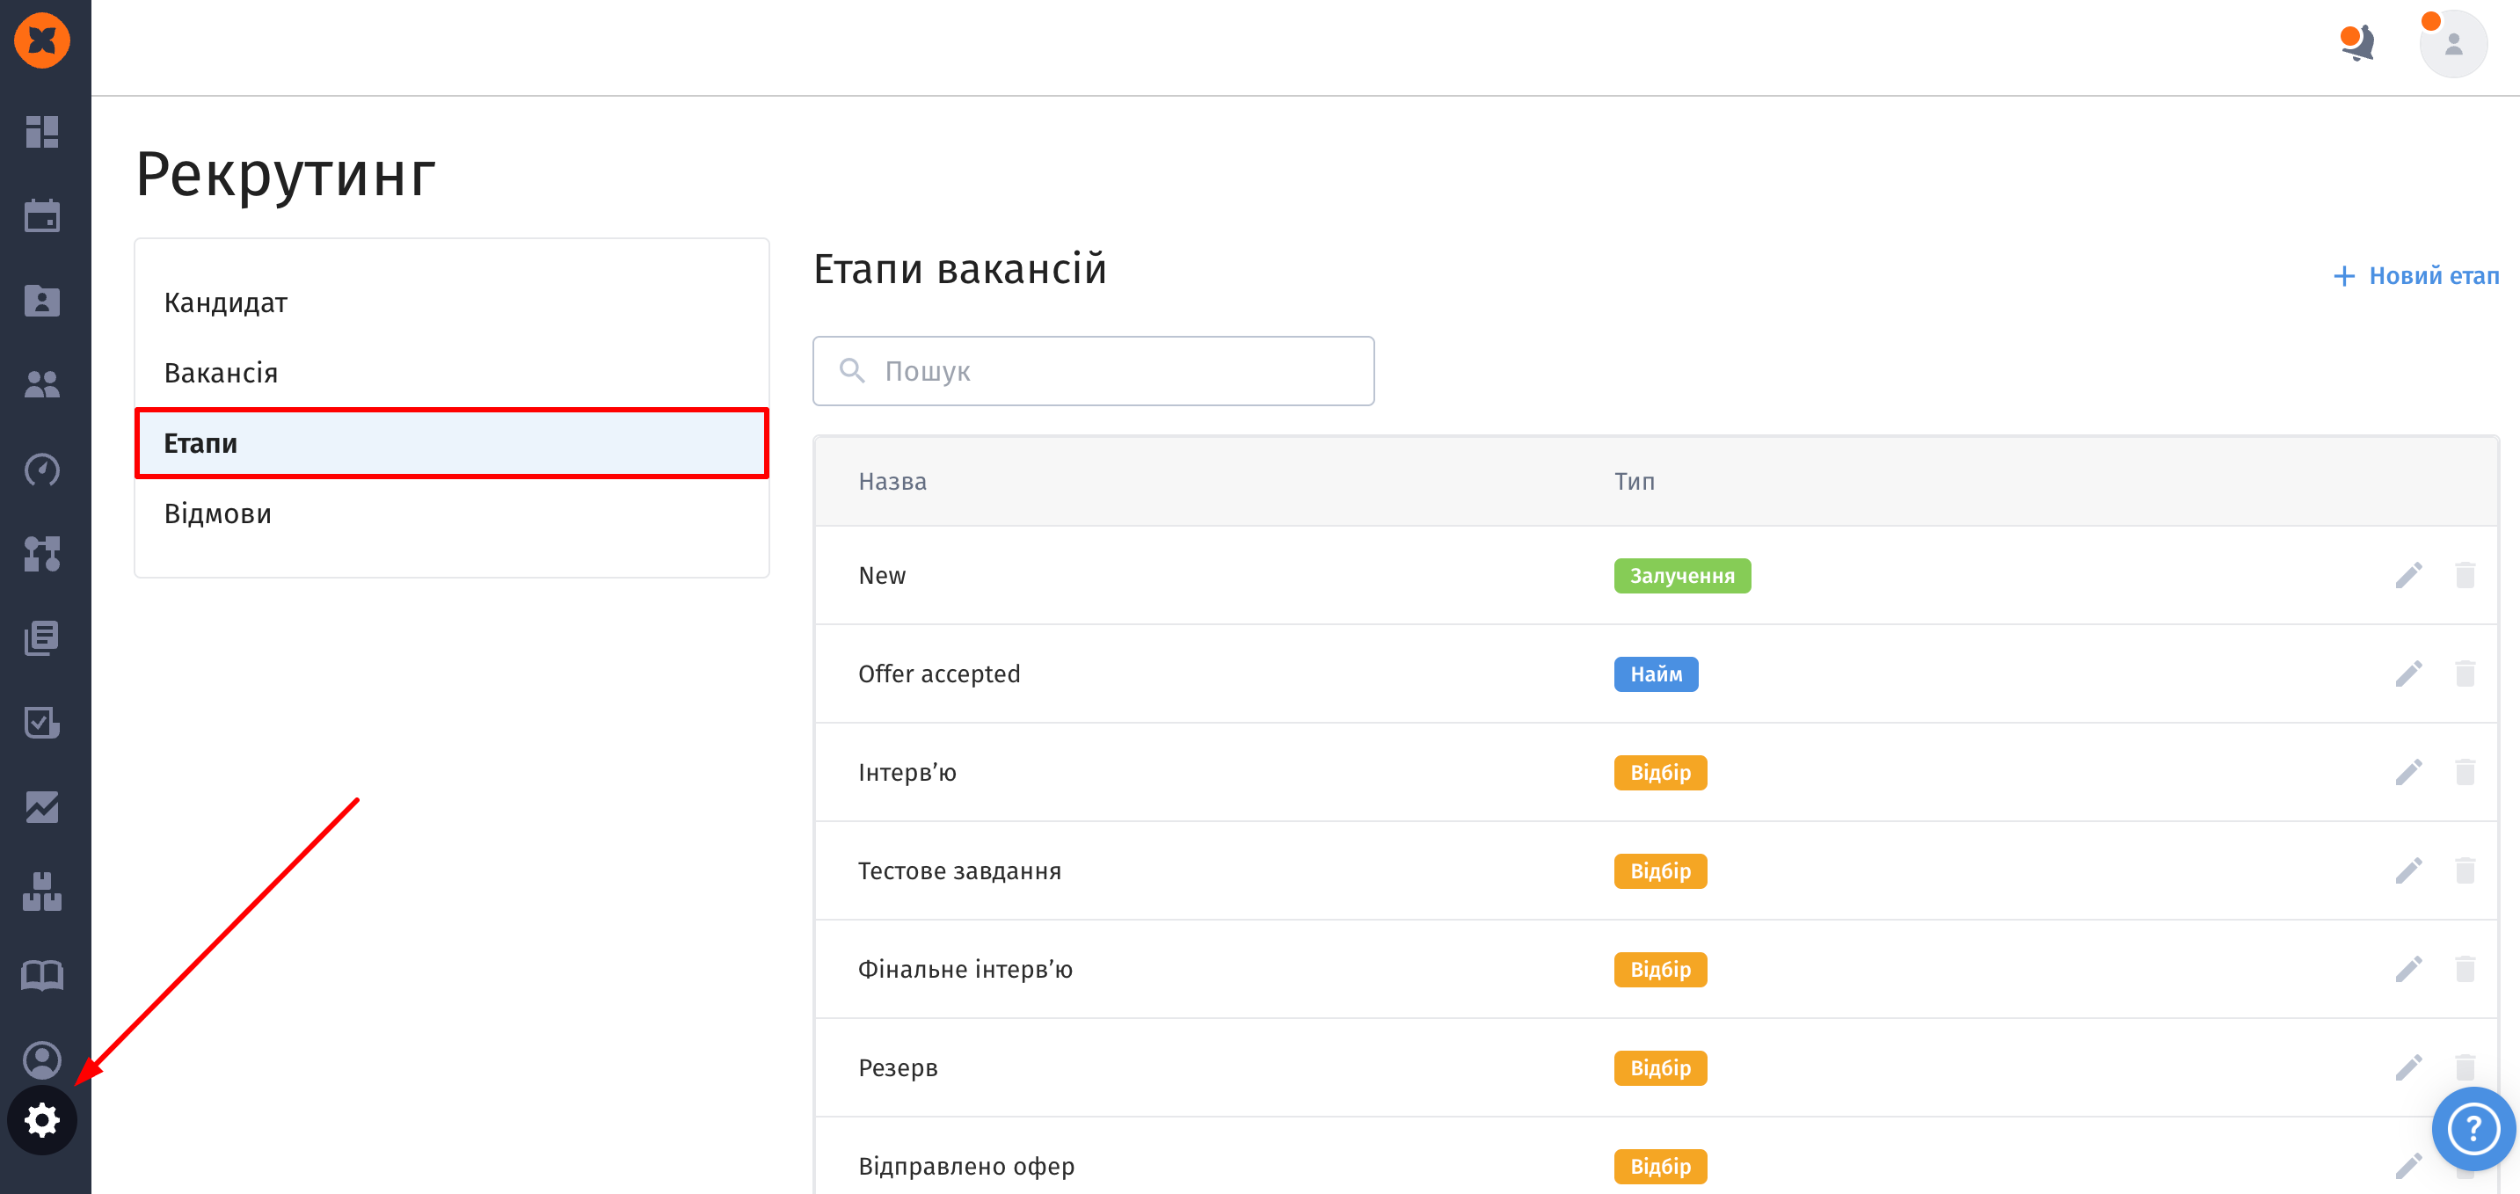
Task: Open the knowledge base book icon
Action: pos(42,975)
